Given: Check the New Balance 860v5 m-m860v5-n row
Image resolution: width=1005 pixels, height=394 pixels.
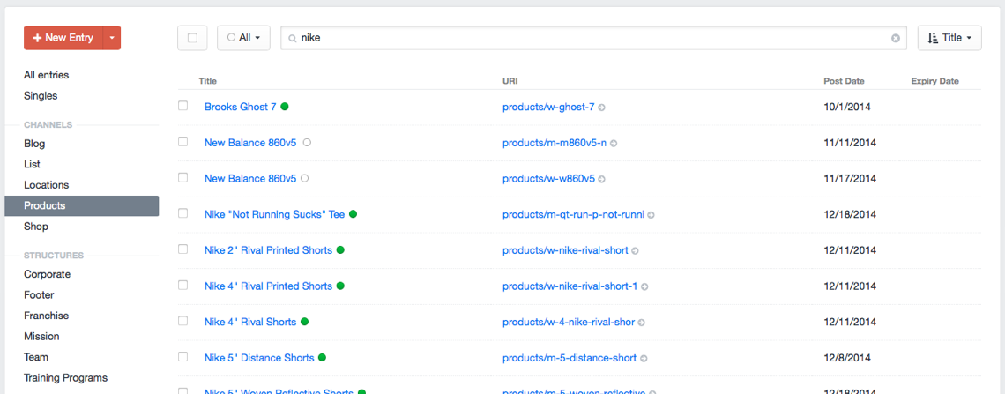Looking at the screenshot, I should point(183,142).
